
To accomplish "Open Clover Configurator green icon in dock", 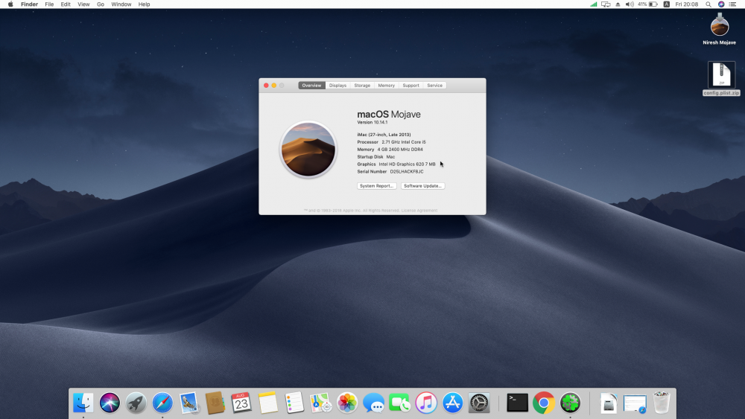I will 570,403.
